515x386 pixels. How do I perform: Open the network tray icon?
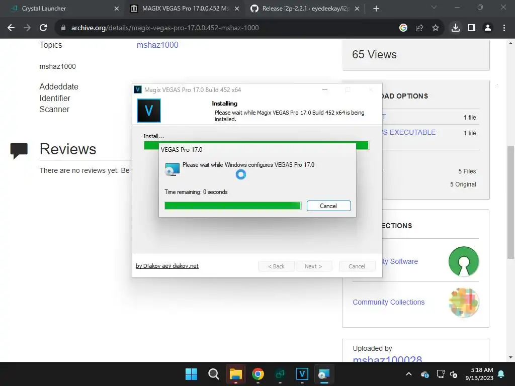pos(441,374)
